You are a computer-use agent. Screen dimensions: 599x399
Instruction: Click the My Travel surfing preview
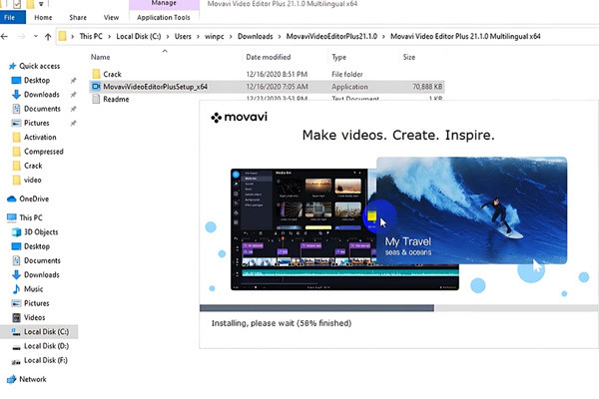472,210
